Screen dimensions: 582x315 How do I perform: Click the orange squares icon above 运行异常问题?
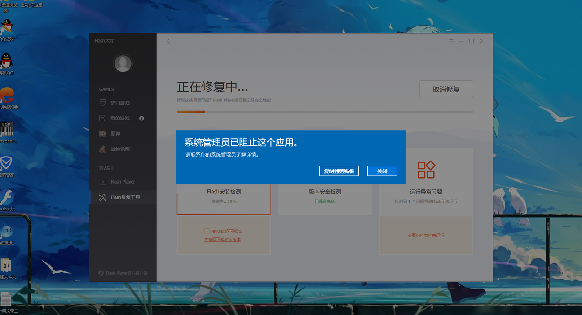pyautogui.click(x=426, y=170)
